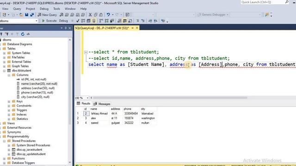Image resolution: width=296 pixels, height=166 pixels.
Task: Click scroll-left arrow of editor scrollbar
Action: click(x=92, y=98)
